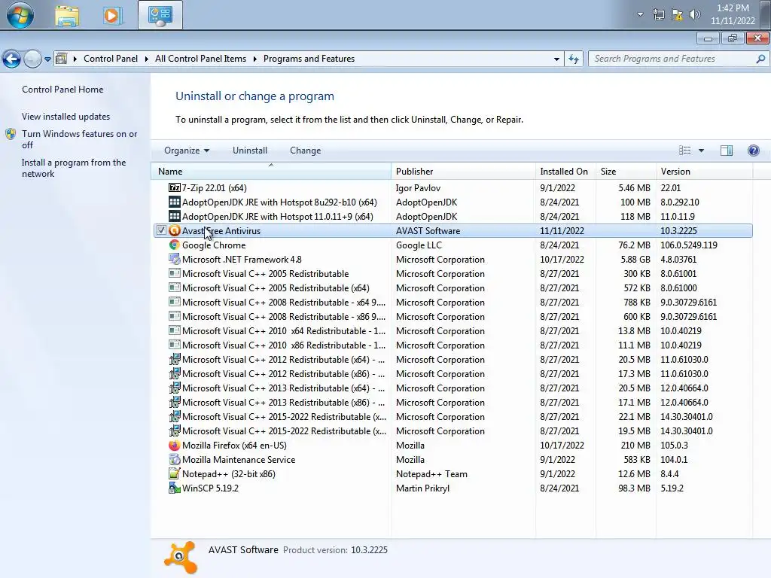The height and width of the screenshot is (578, 771).
Task: Click the Control Panel breadcrumb
Action: 111,59
